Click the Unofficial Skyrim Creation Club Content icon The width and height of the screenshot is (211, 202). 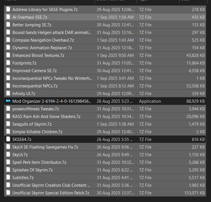click(8, 185)
